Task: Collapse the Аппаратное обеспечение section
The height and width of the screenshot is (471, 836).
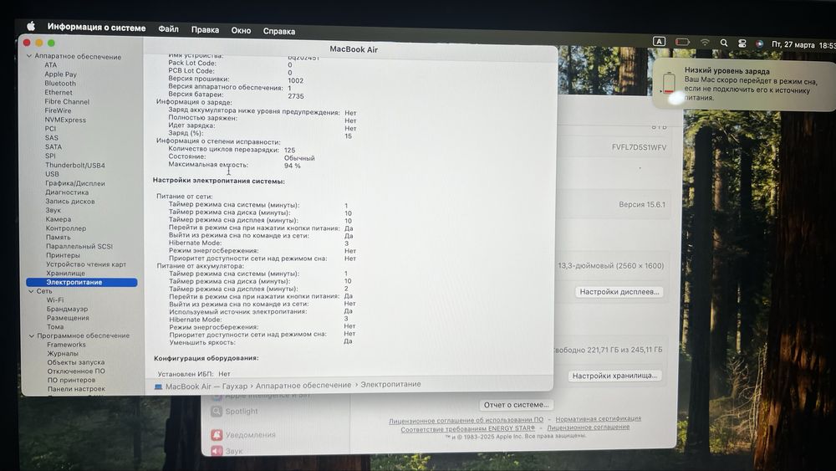Action: click(29, 56)
